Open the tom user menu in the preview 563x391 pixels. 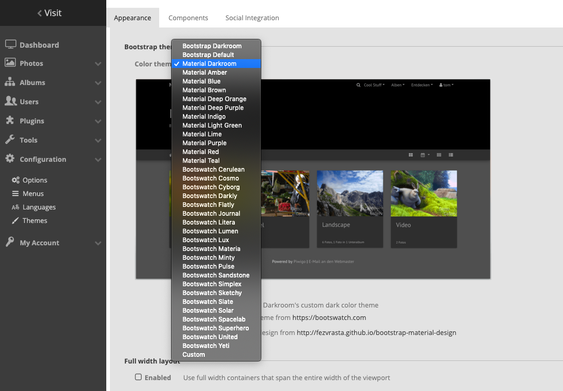tap(447, 85)
